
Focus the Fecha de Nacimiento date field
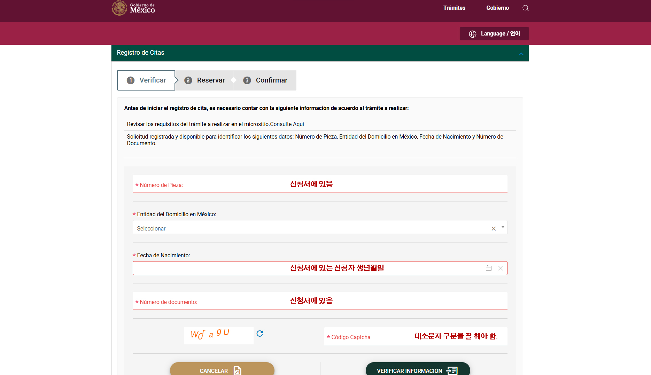point(320,268)
